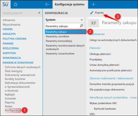Screen dimensions: 138x116
Task: Open Notes
Action: tap(9, 106)
